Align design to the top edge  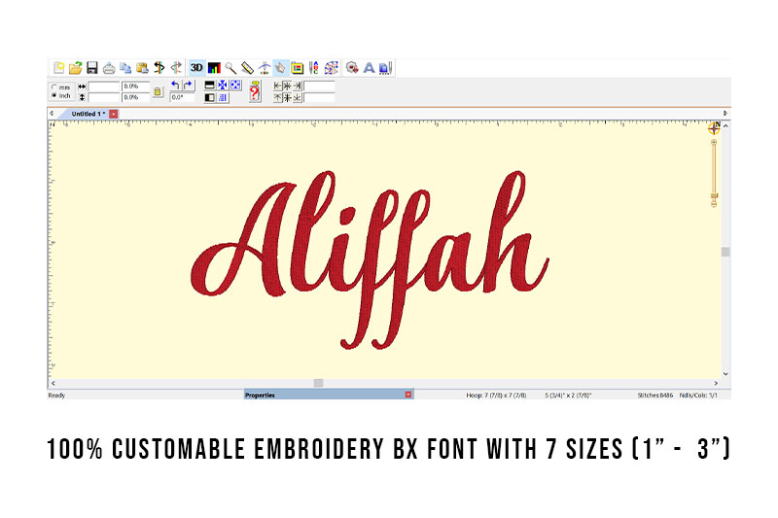tap(277, 97)
